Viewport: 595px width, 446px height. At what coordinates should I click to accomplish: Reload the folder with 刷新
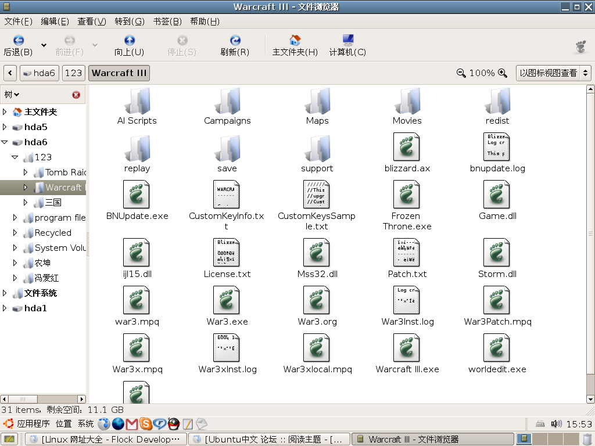coord(235,45)
